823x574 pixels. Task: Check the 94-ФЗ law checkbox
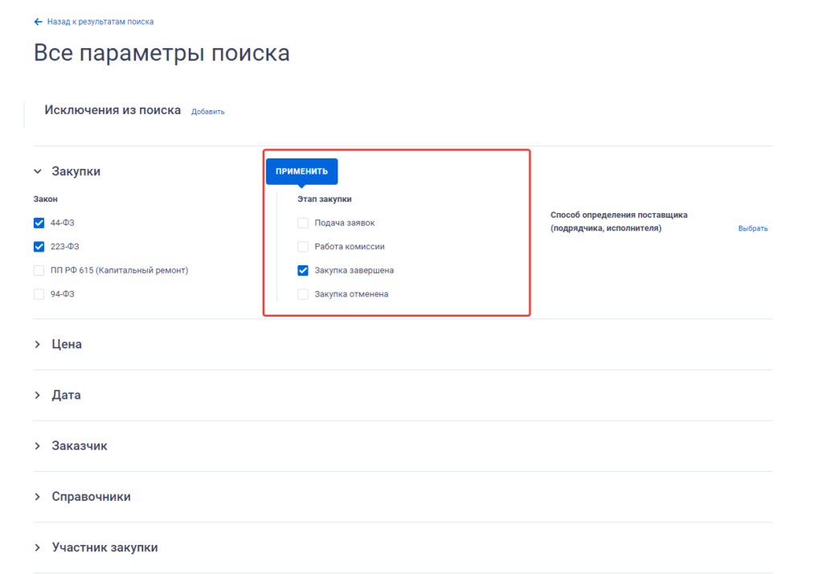(39, 294)
